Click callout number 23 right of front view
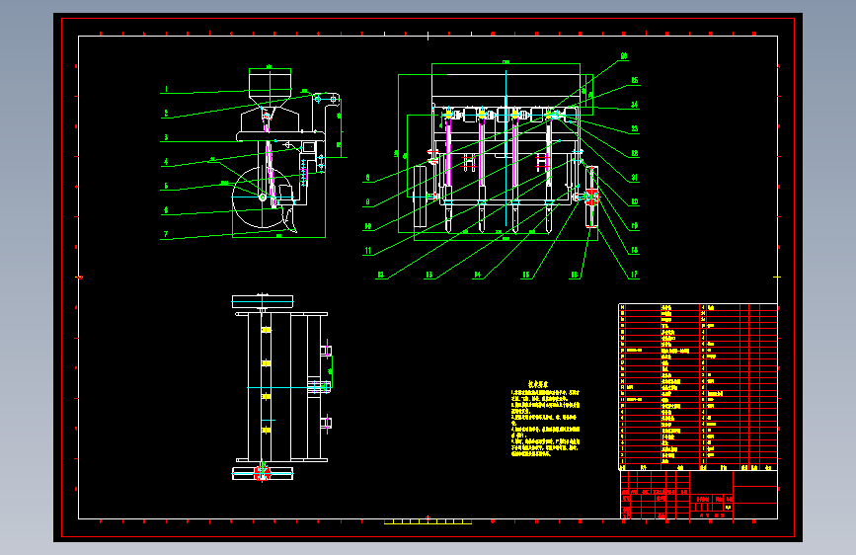The image size is (856, 555). pos(635,129)
